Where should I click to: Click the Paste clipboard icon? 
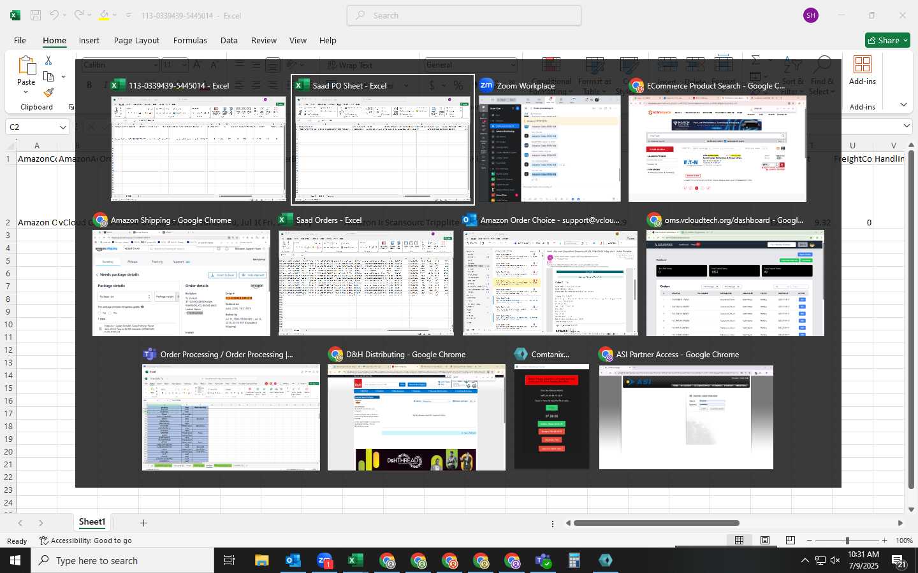pos(26,66)
